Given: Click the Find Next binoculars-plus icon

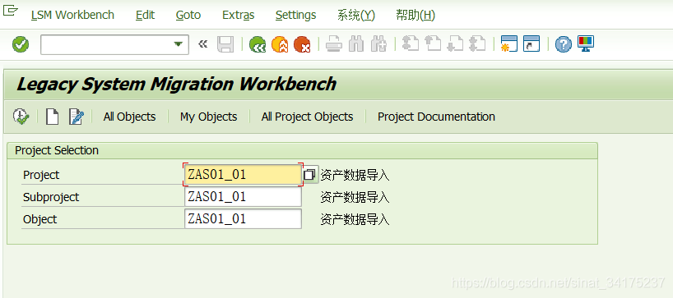Looking at the screenshot, I should (378, 44).
